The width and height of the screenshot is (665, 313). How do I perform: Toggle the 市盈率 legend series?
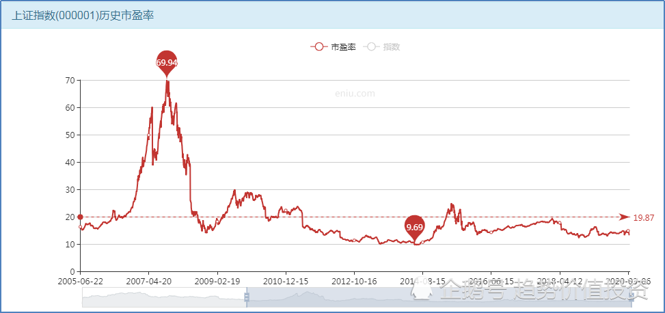(x=334, y=46)
